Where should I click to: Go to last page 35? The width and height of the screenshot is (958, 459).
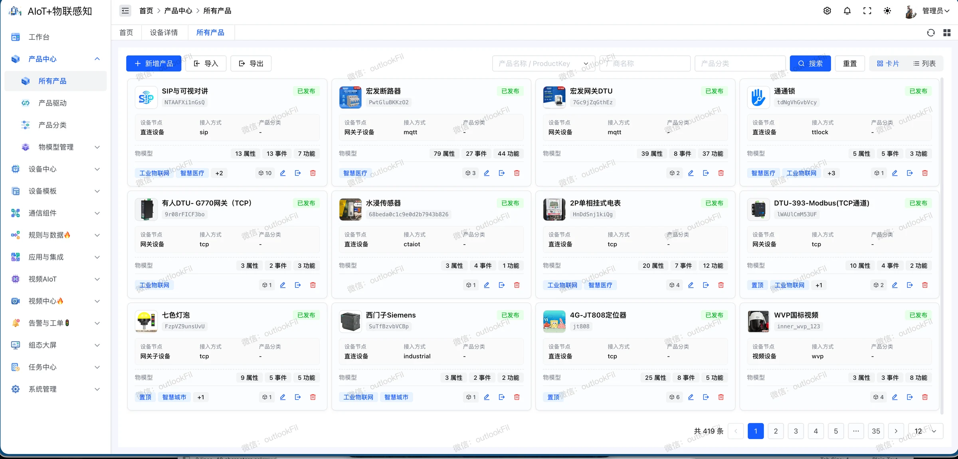876,431
